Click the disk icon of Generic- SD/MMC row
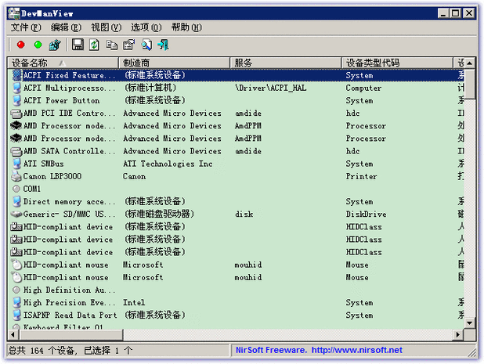This screenshot has height=364, width=484. [16, 214]
